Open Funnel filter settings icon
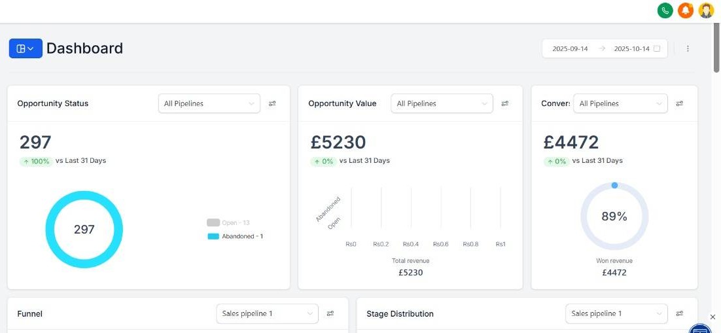The height and width of the screenshot is (333, 721). tap(330, 313)
